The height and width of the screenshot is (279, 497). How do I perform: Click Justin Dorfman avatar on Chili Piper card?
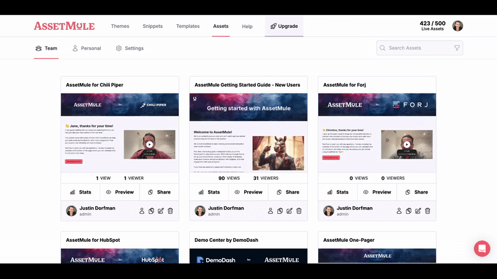[71, 211]
